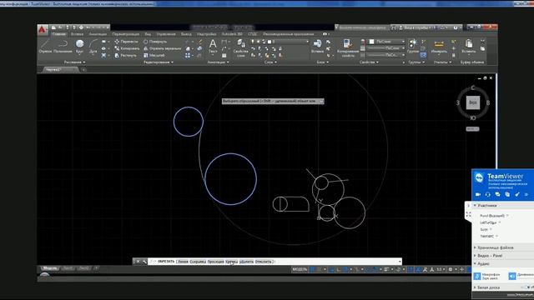Click the Верх face of ViewCube

click(473, 102)
